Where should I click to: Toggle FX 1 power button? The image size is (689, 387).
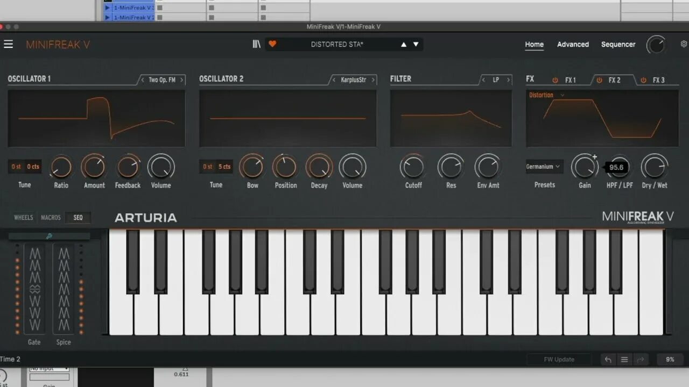(555, 80)
